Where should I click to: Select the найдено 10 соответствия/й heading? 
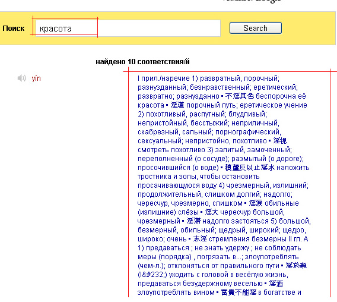click(142, 62)
